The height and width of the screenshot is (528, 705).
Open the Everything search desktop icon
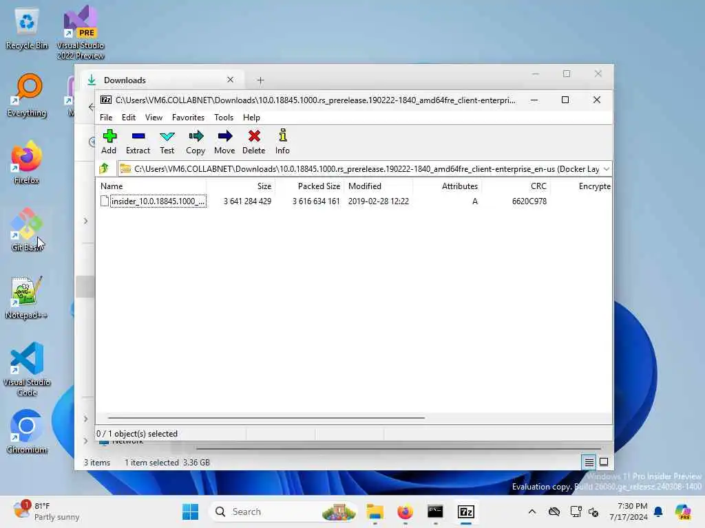27,96
